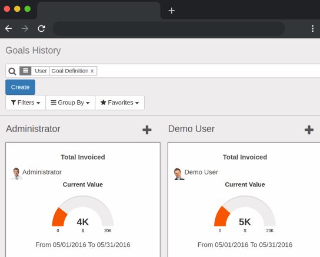Reload the page with refresh icon
The height and width of the screenshot is (257, 320).
(41, 29)
